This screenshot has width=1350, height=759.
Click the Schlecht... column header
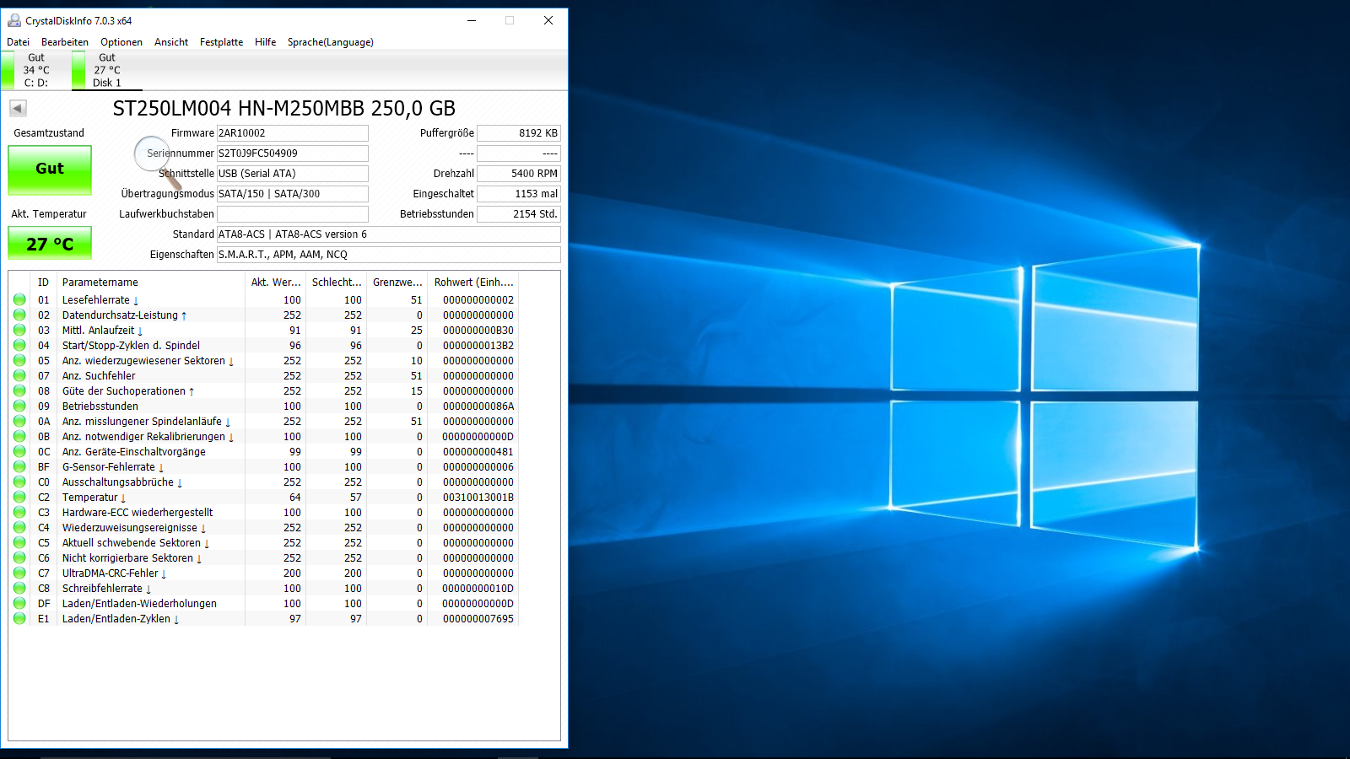pyautogui.click(x=337, y=283)
